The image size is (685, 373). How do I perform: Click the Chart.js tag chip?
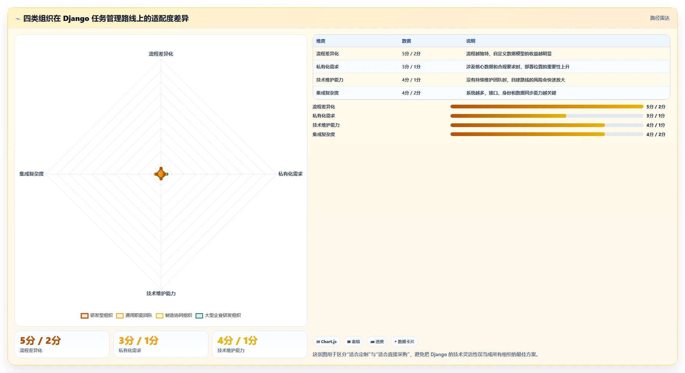tap(326, 342)
